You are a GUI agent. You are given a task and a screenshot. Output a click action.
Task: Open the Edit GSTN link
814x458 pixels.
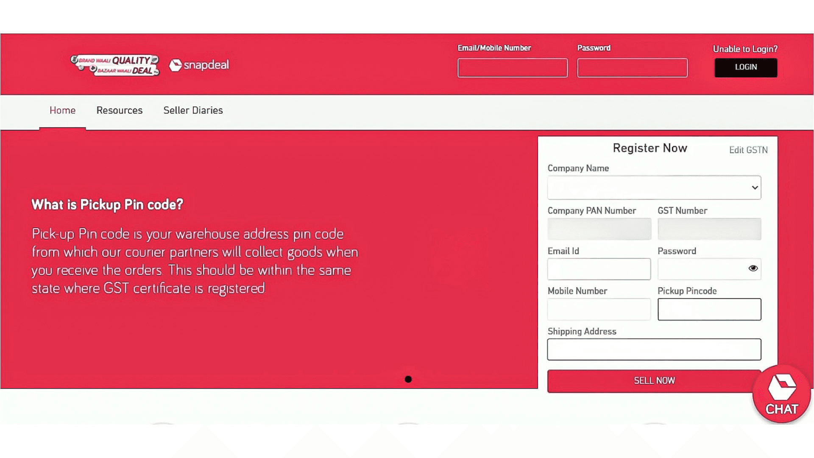748,150
